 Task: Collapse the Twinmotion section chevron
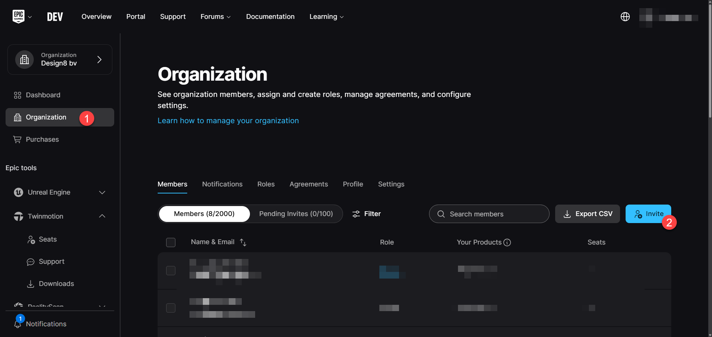pos(102,216)
